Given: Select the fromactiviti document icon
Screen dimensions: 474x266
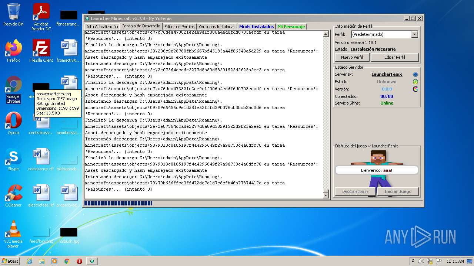Looking at the screenshot, I should pos(69,51).
